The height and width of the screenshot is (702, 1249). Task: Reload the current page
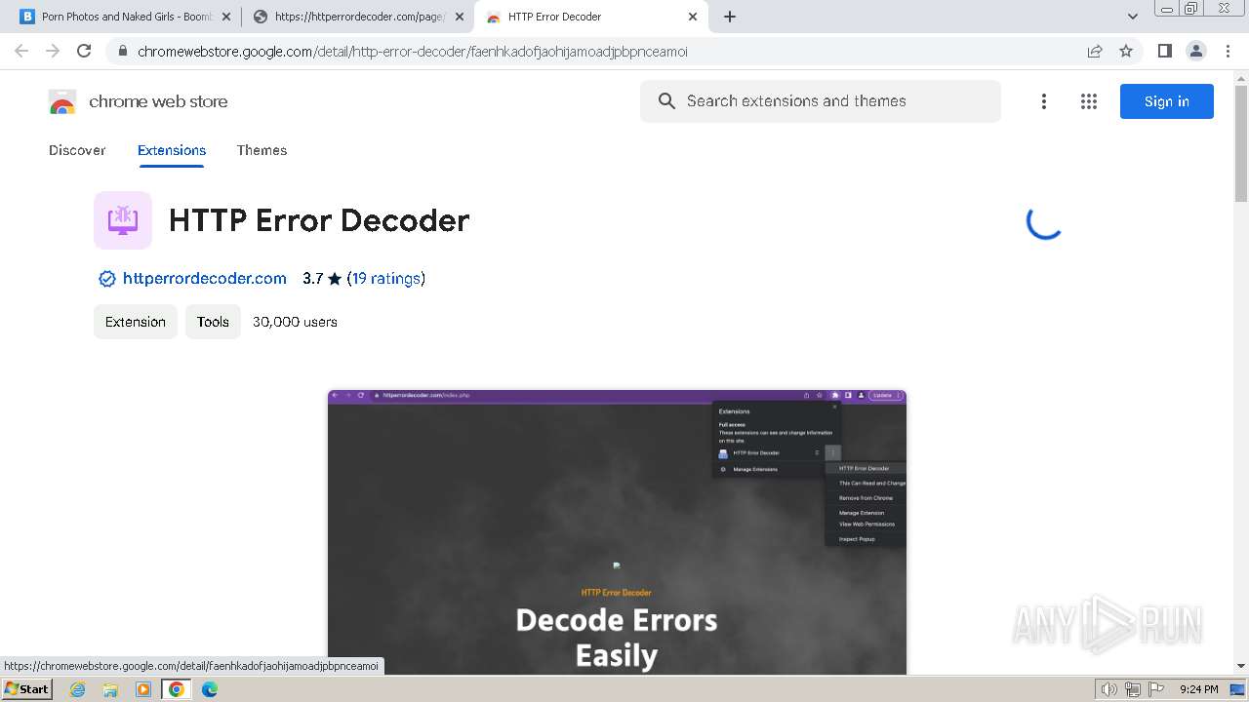tap(84, 51)
